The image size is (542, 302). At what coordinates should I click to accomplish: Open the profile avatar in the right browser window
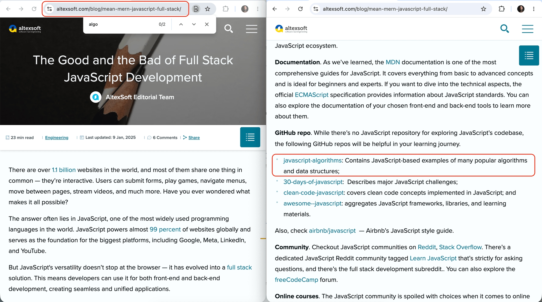coord(521,9)
